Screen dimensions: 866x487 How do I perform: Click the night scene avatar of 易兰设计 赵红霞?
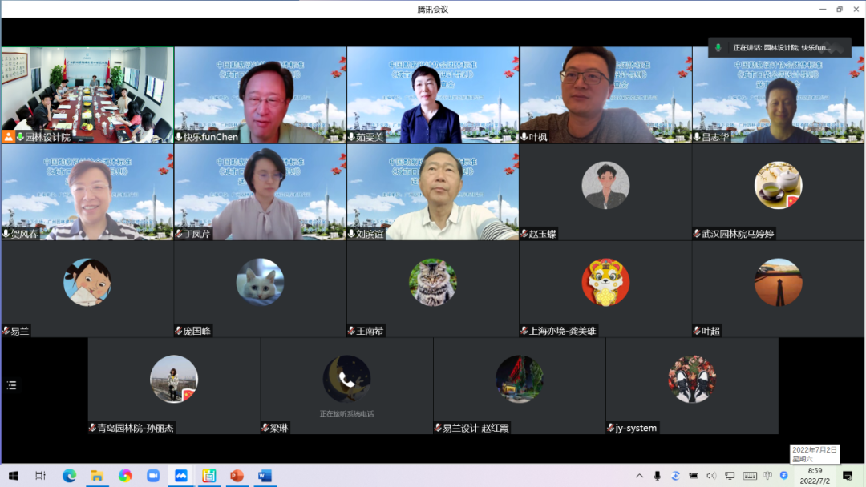point(520,379)
